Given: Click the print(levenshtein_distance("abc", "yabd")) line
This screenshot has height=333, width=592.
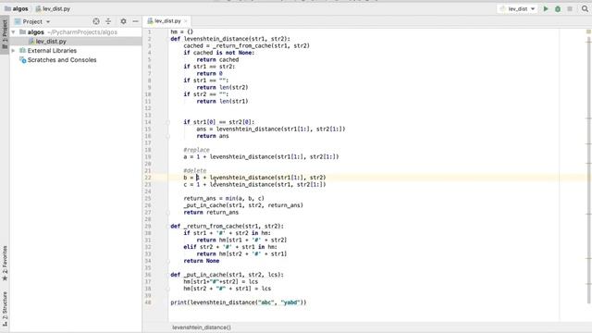Looking at the screenshot, I should click(239, 302).
